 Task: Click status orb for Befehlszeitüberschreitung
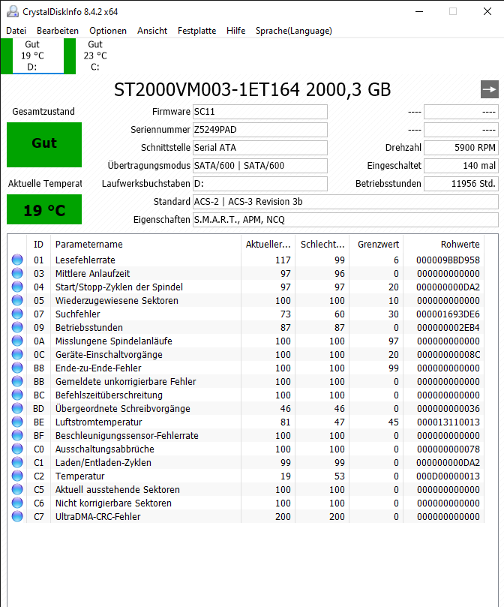pyautogui.click(x=17, y=395)
